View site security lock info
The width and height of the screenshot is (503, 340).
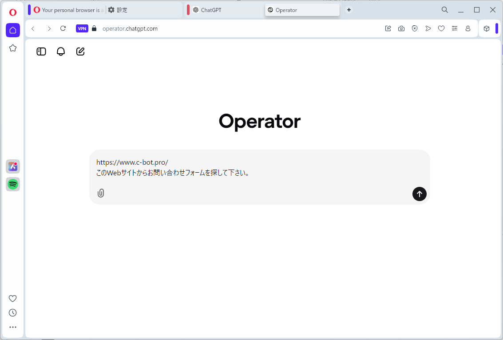(94, 28)
